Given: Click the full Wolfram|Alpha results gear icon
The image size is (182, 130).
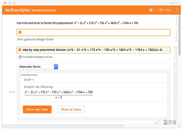Looking at the screenshot, I should point(20,57).
